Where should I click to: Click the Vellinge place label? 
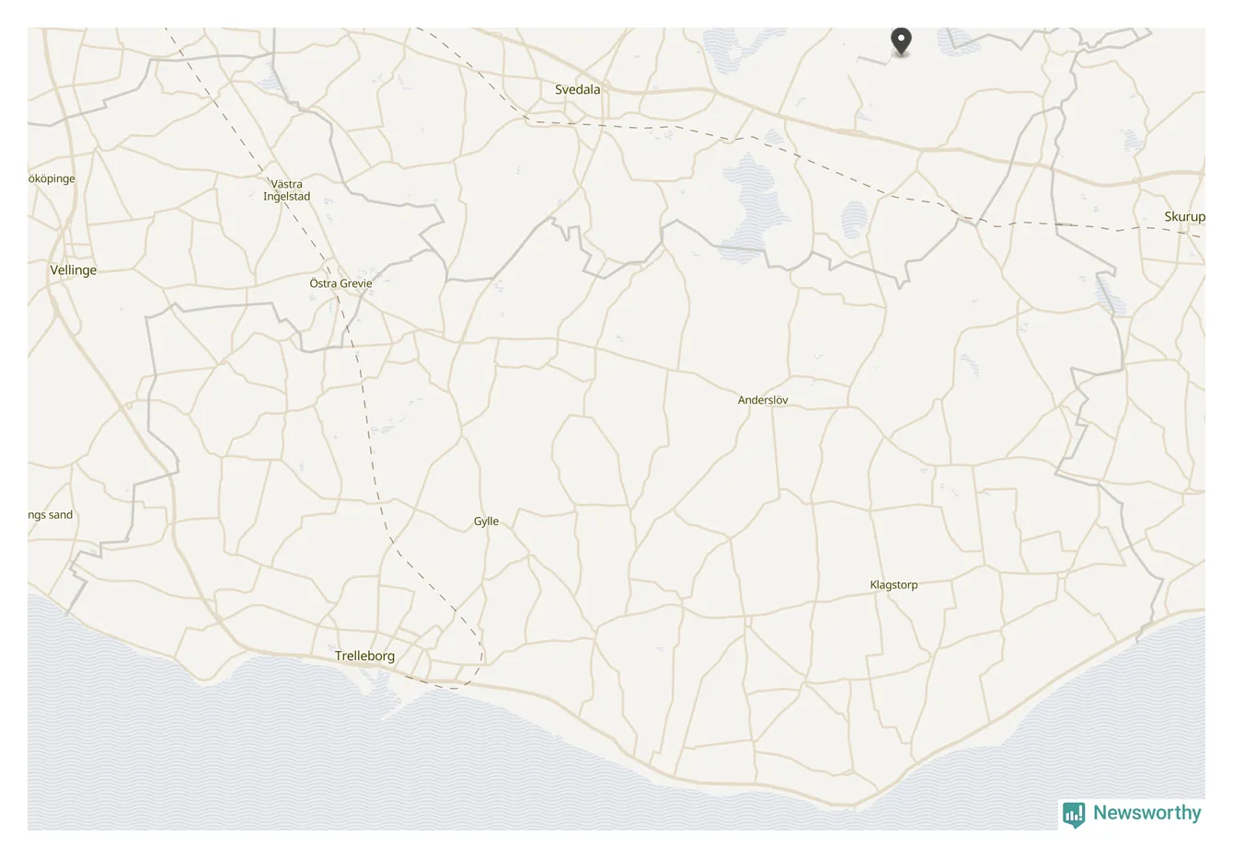73,270
